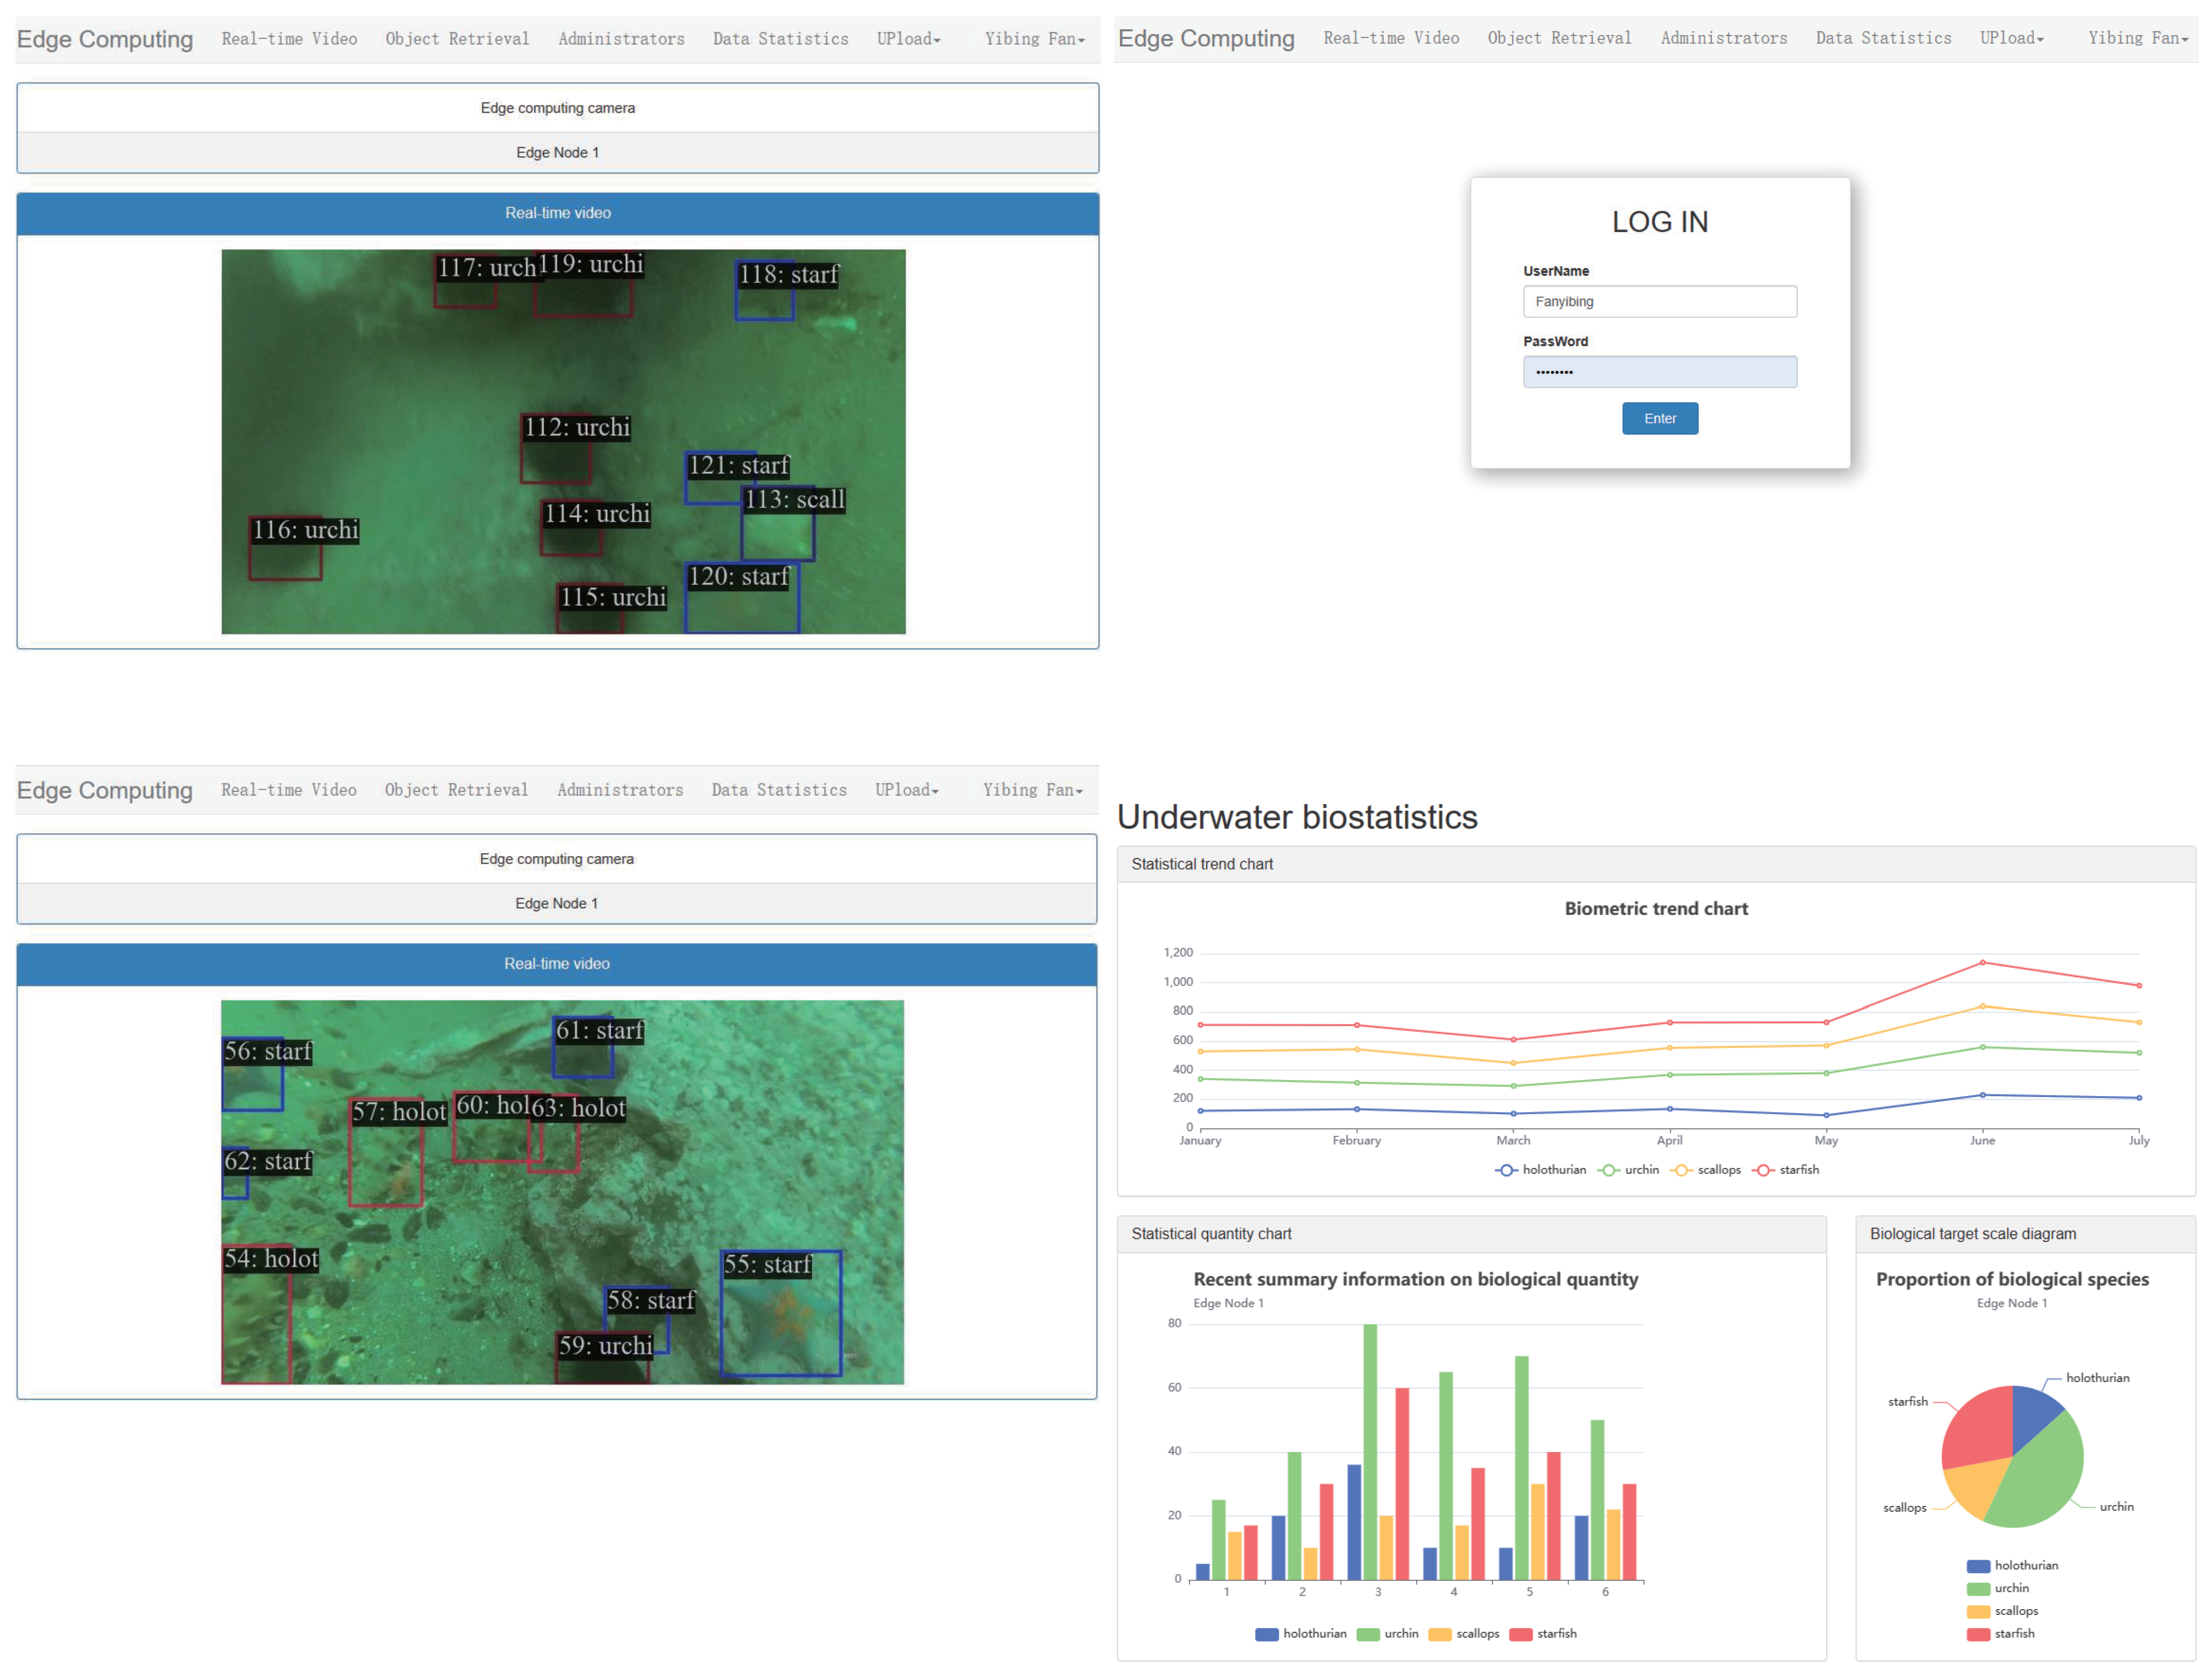Click the Real-time video header in the top-left panel
The image size is (2212, 1673).
558,214
